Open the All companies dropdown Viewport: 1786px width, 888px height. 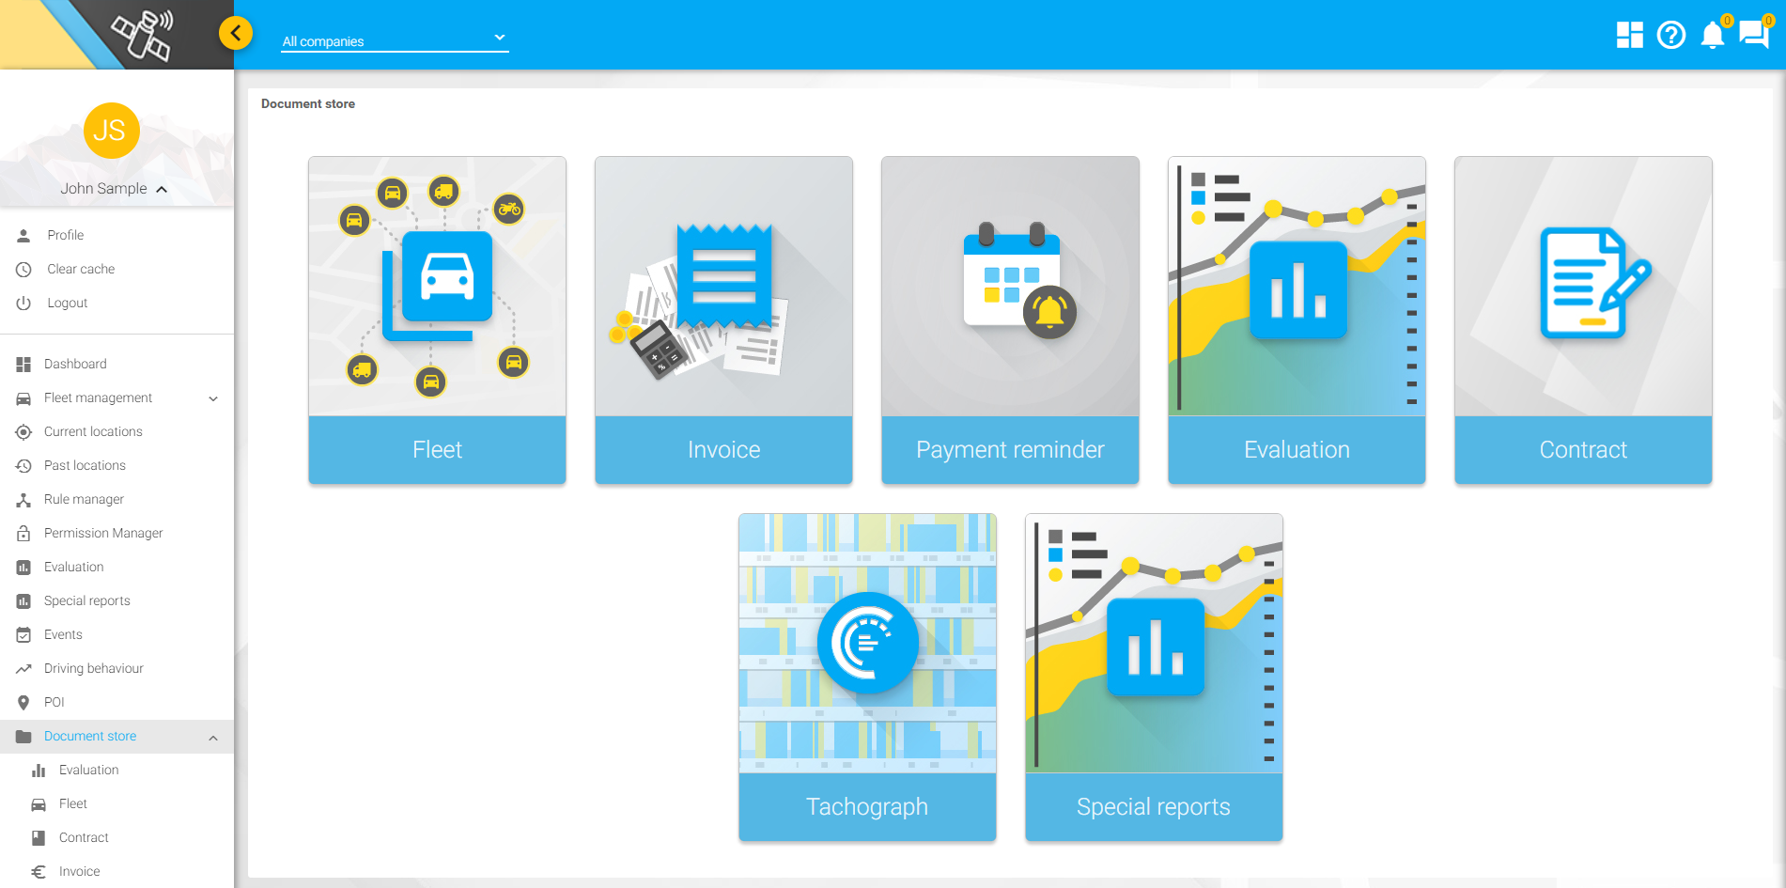tap(394, 40)
